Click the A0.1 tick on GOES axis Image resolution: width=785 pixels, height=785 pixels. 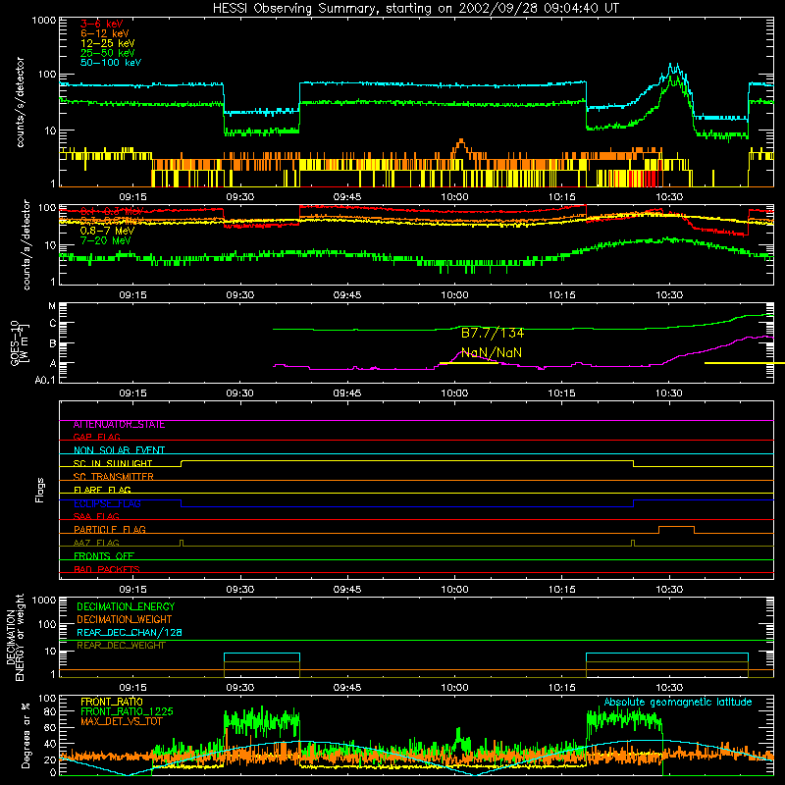click(45, 381)
